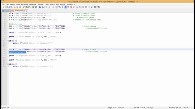This screenshot has width=195, height=109.
Task: Open the ? help menu
Action: pyautogui.click(x=74, y=5)
